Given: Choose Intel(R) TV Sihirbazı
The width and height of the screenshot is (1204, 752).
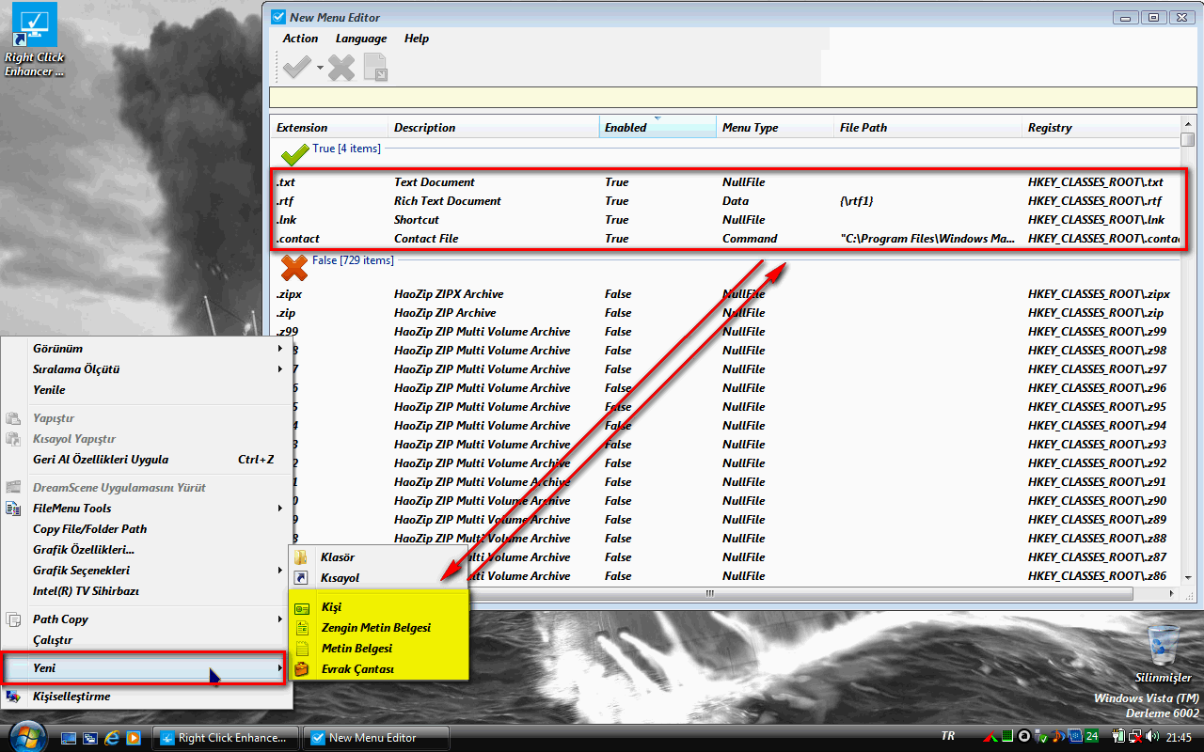Looking at the screenshot, I should (x=146, y=591).
